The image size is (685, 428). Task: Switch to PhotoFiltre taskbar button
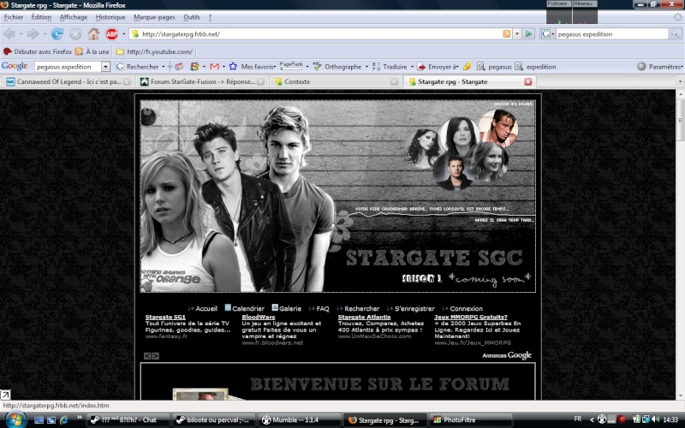click(x=470, y=419)
